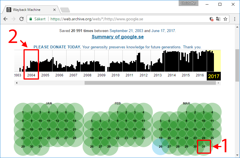
Task: Click the red shield extension icon
Action: coord(211,19)
